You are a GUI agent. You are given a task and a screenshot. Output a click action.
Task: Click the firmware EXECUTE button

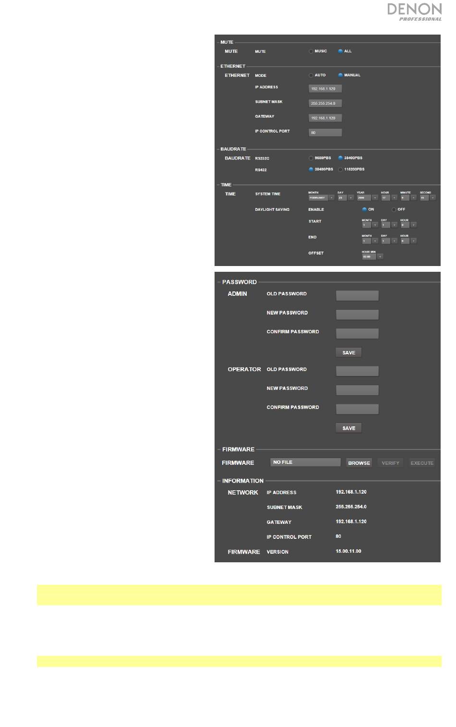422,463
